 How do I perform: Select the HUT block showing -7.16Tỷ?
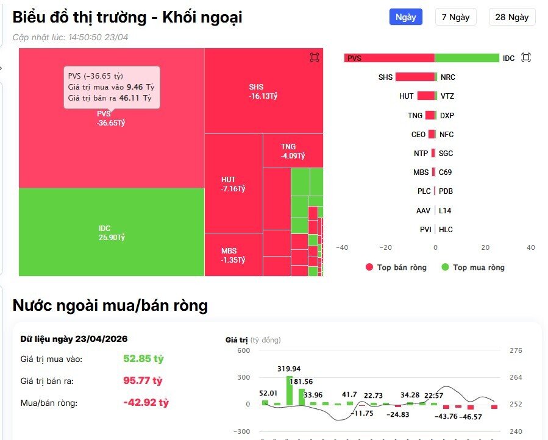pos(232,183)
